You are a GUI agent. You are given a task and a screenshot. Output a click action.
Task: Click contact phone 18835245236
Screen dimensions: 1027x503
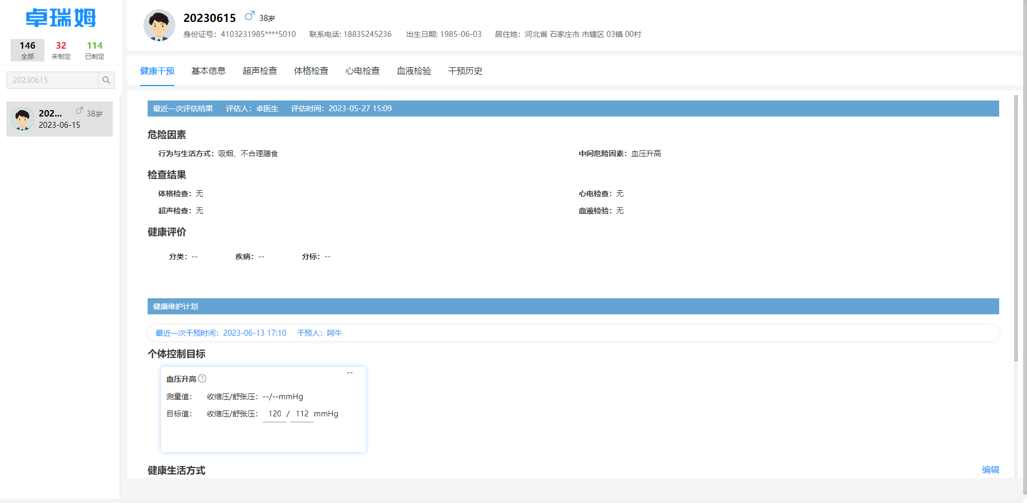(x=367, y=34)
